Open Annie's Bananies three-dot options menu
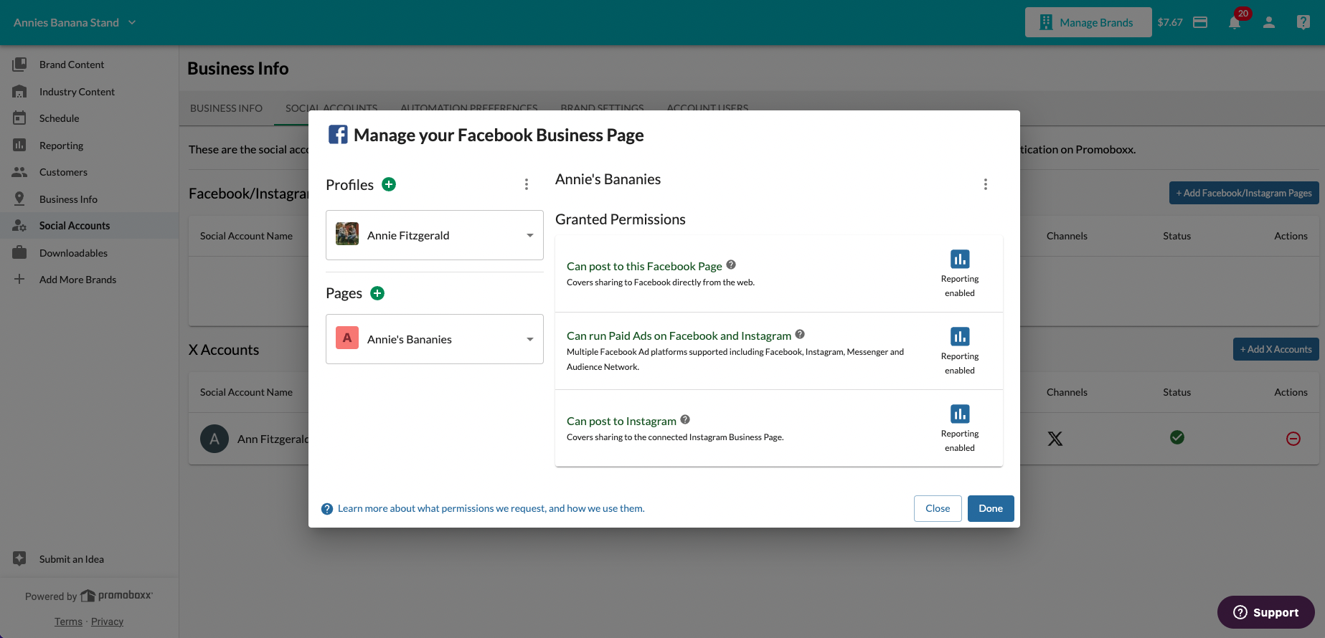The image size is (1325, 638). point(986,184)
